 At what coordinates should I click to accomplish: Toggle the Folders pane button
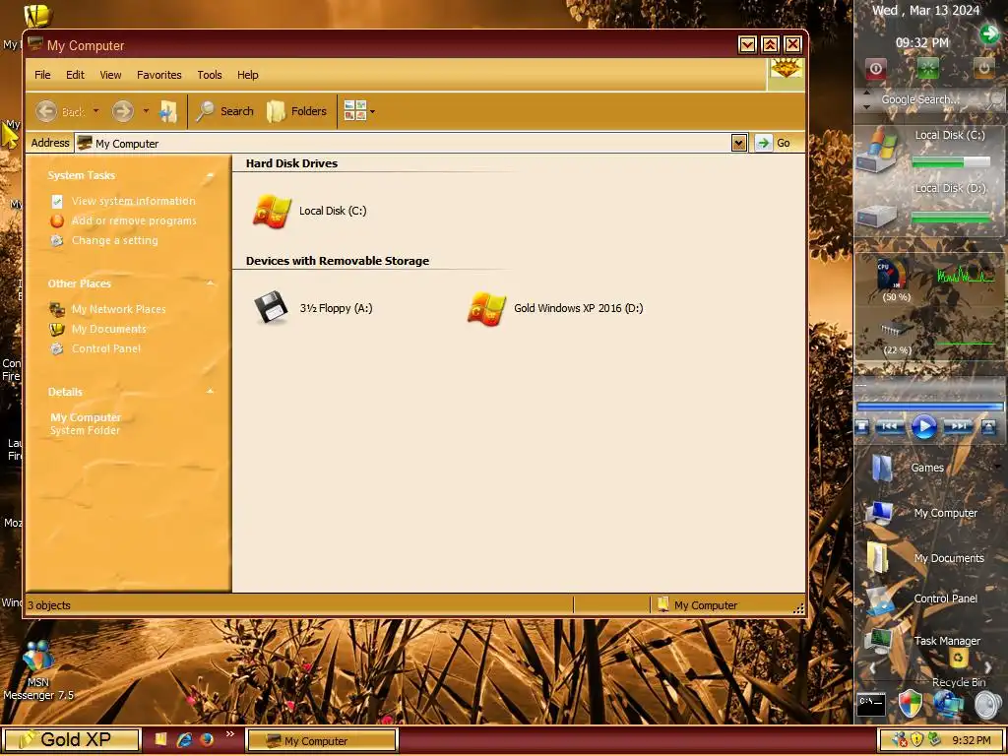point(297,111)
